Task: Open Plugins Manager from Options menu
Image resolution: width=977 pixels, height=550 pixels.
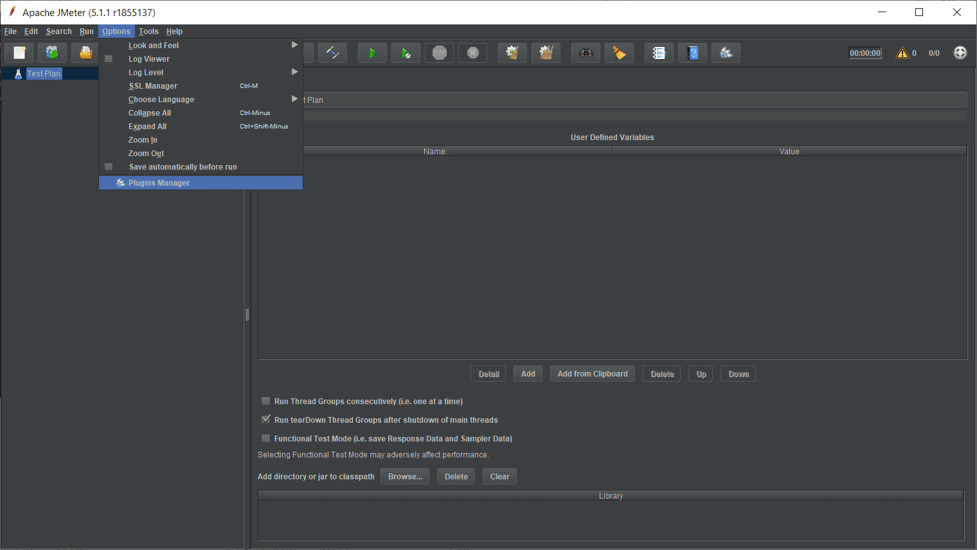Action: pyautogui.click(x=201, y=183)
